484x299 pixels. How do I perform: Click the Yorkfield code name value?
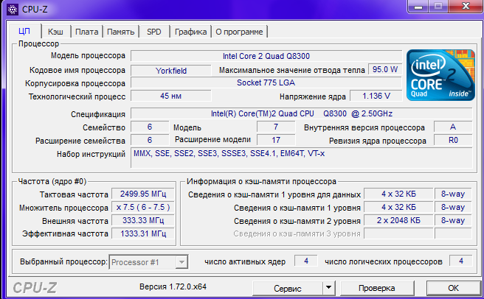[x=171, y=71]
